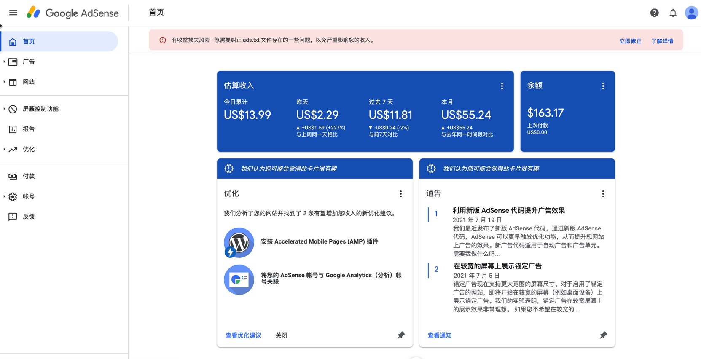Click last 7 days earnings US$11.81

tap(390, 115)
